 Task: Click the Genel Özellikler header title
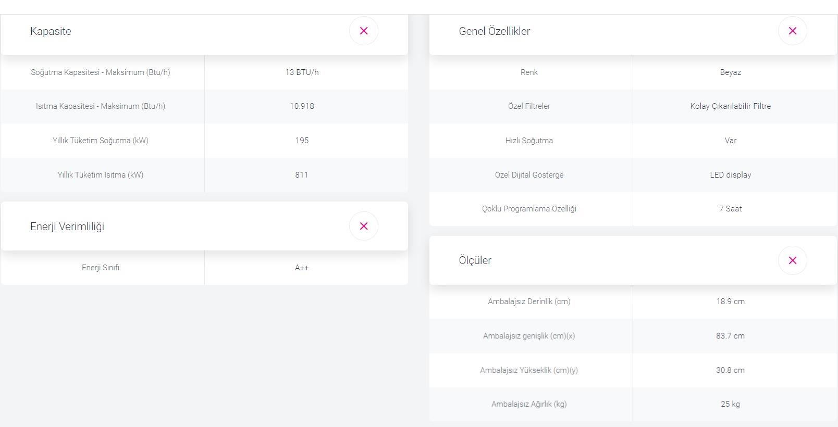494,31
